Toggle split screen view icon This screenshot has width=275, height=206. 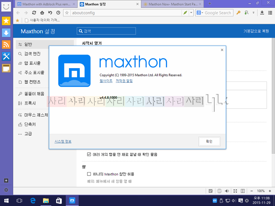243,191
